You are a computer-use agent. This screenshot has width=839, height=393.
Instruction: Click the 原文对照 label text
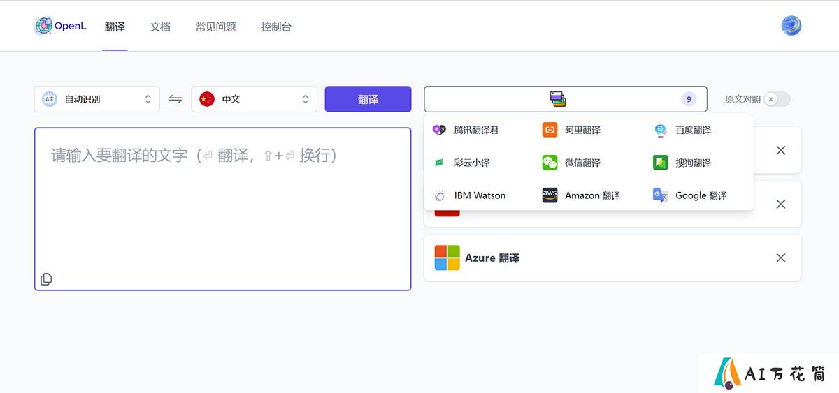[743, 99]
